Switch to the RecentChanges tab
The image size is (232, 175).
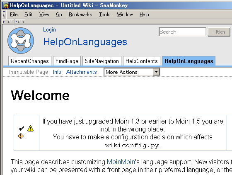click(30, 61)
